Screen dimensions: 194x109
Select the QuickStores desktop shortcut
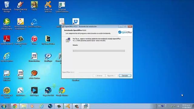[20, 92]
